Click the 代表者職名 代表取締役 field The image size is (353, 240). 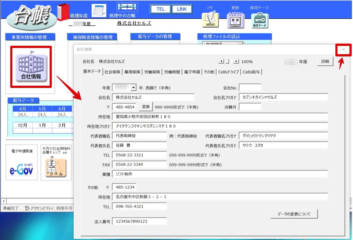[139, 136]
